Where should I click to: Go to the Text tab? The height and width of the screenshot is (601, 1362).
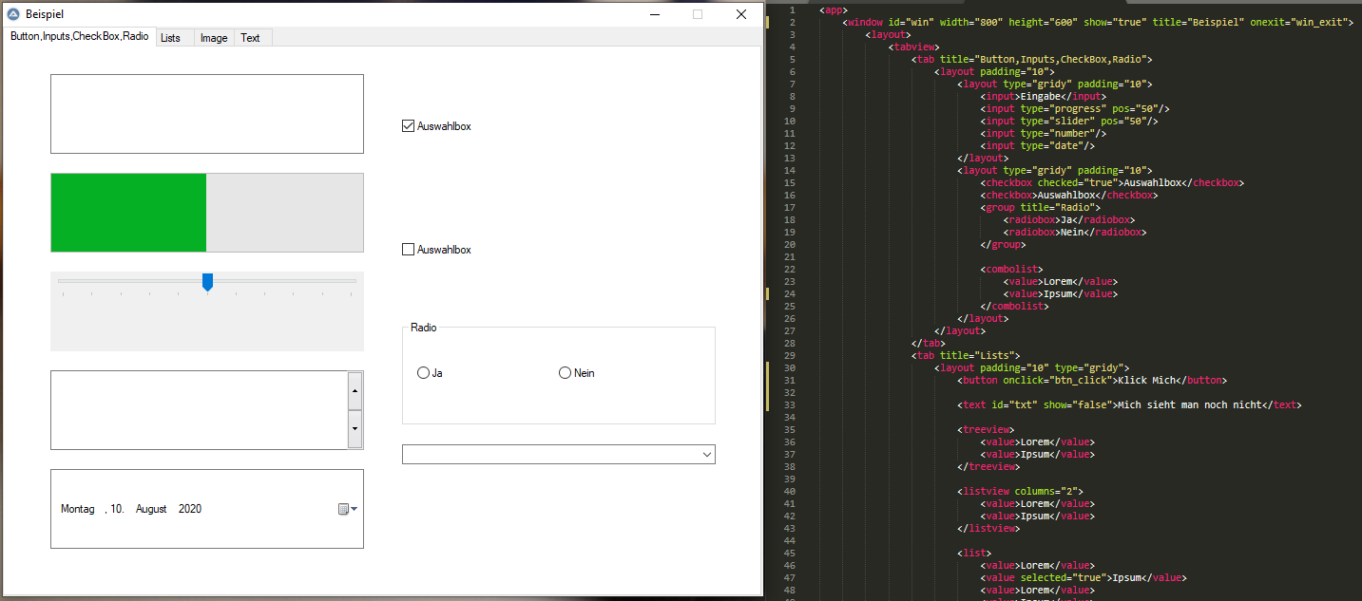[x=250, y=38]
